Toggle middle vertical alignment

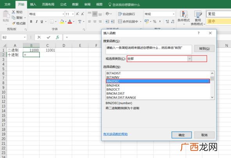[x=95, y=14]
